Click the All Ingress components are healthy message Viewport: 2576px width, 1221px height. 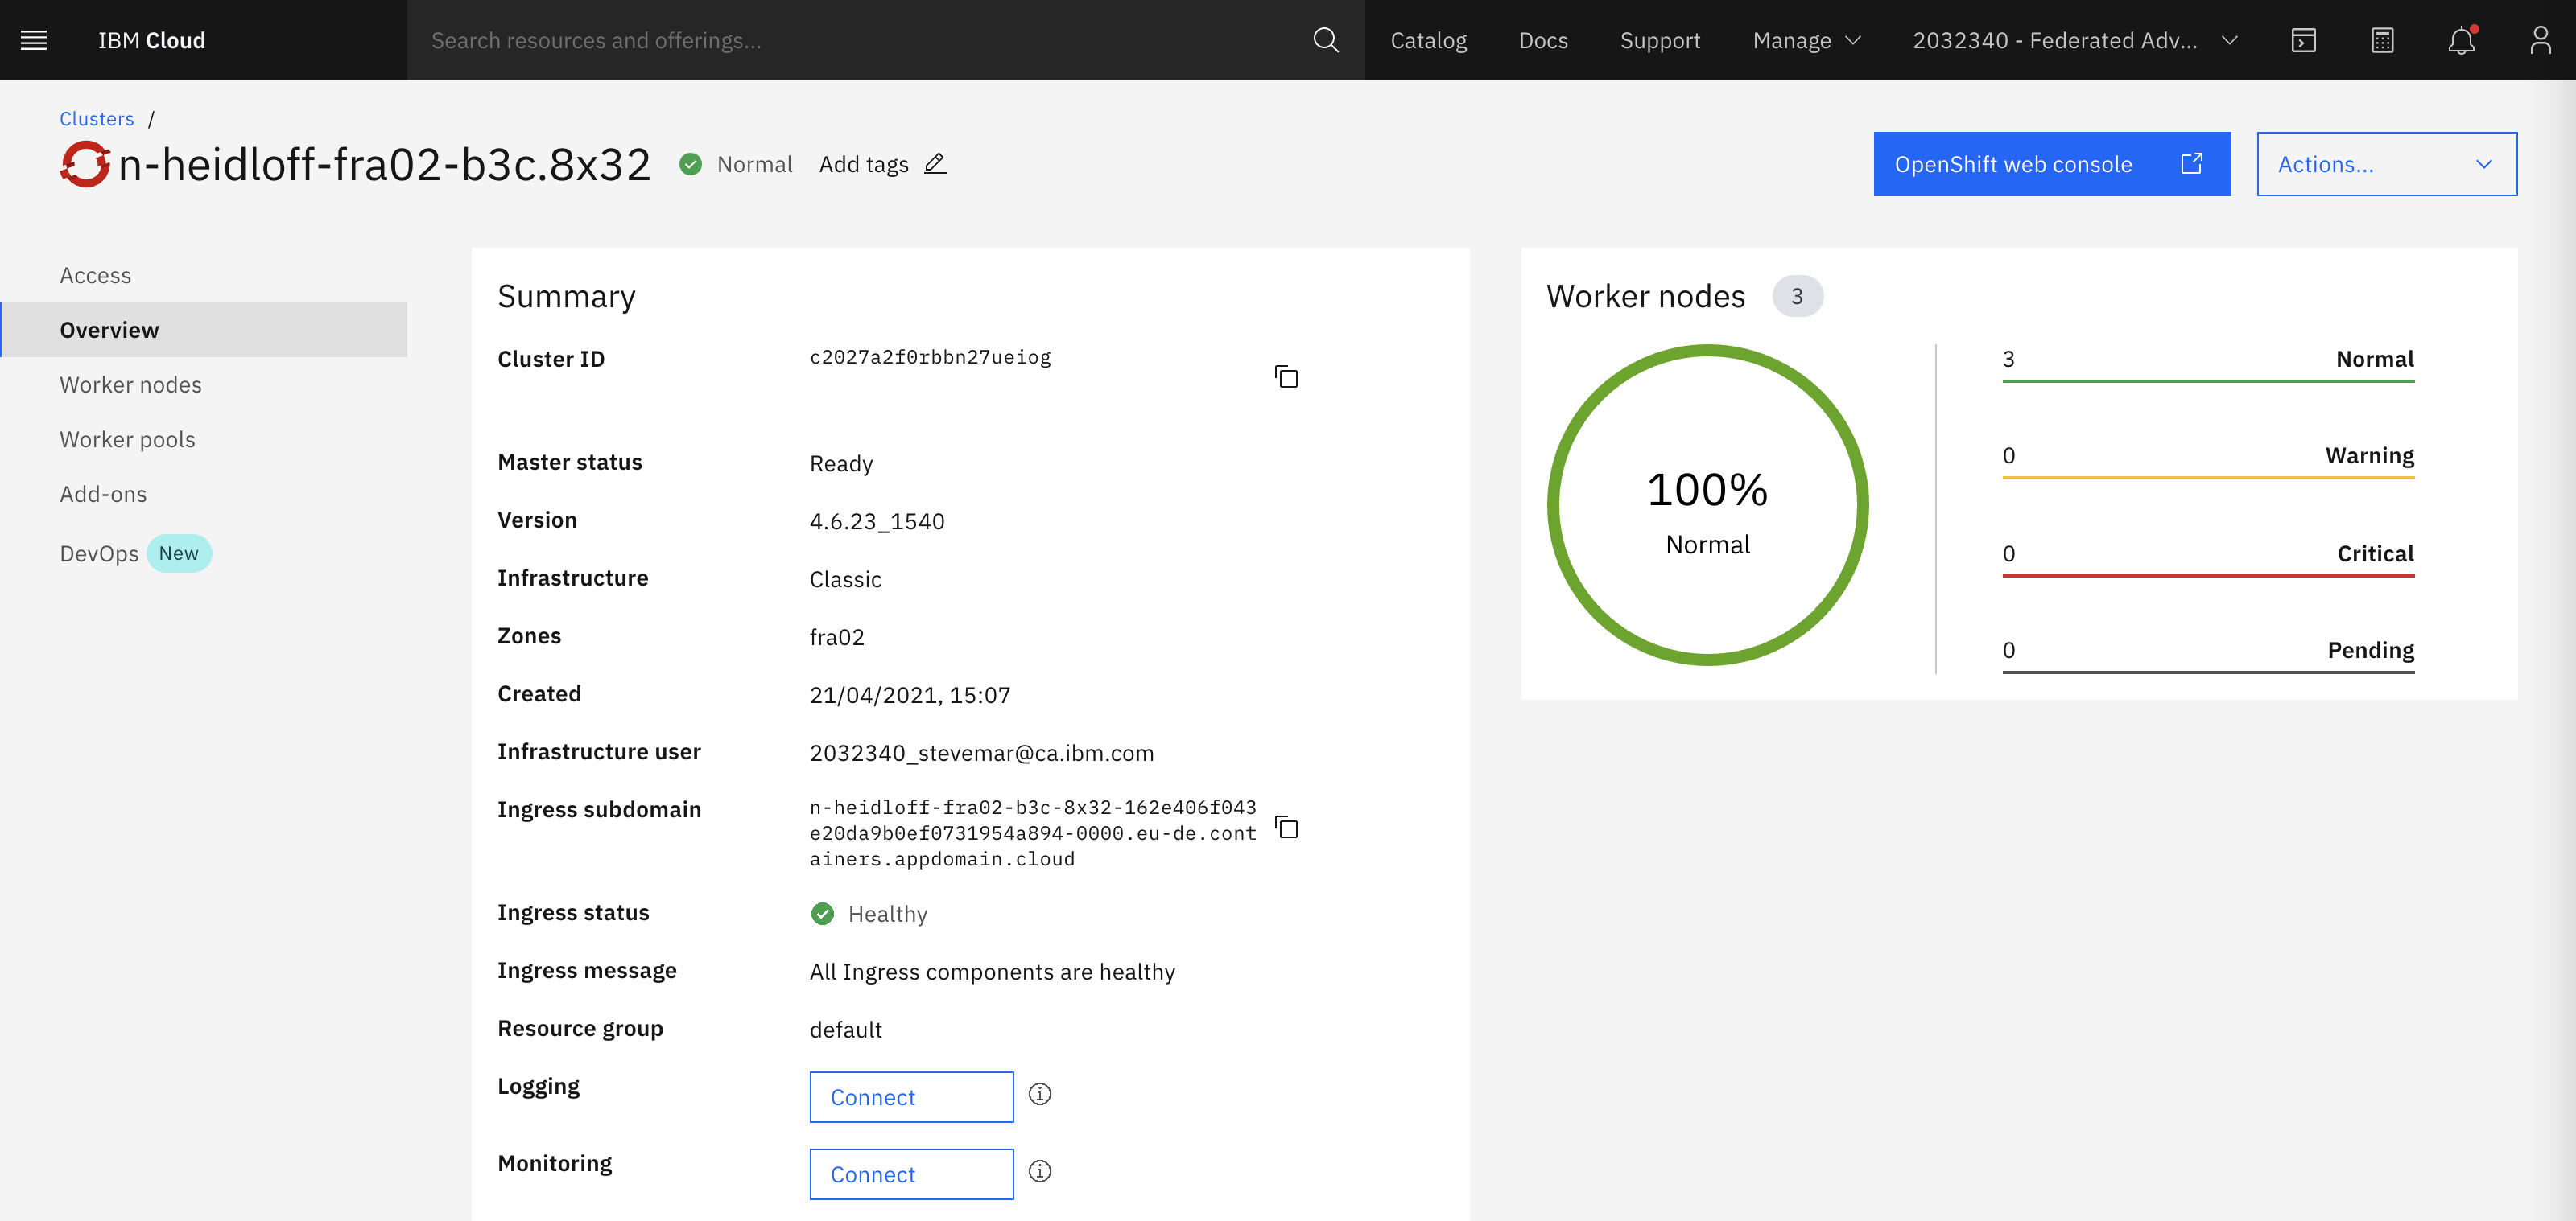pyautogui.click(x=992, y=971)
